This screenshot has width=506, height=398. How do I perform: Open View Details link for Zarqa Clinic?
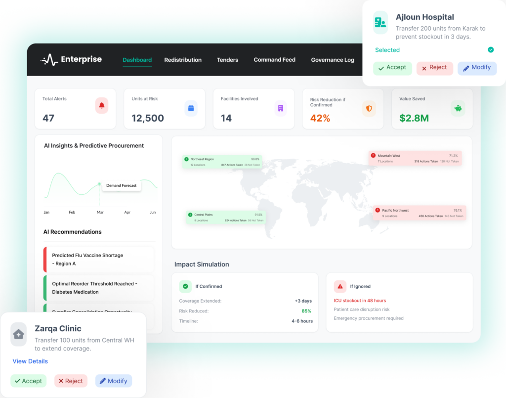click(30, 361)
